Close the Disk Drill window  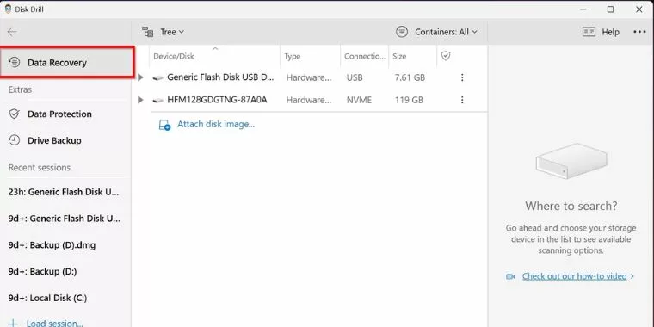pyautogui.click(x=639, y=9)
